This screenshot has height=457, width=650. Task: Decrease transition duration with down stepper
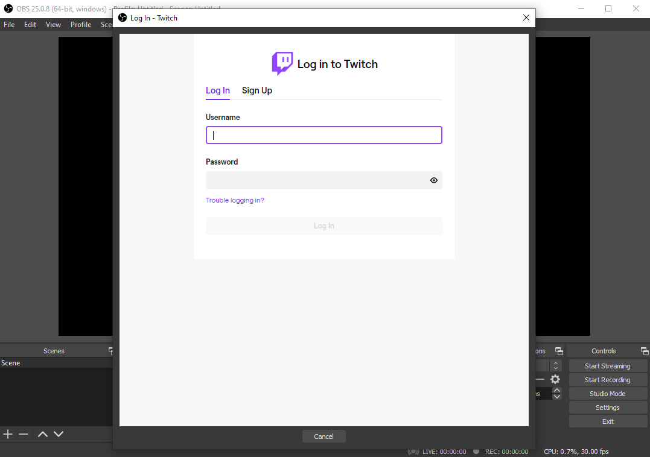pyautogui.click(x=557, y=397)
